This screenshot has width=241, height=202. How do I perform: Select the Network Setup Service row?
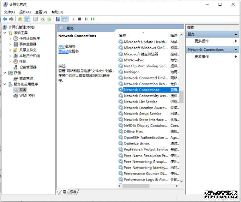pos(149,114)
